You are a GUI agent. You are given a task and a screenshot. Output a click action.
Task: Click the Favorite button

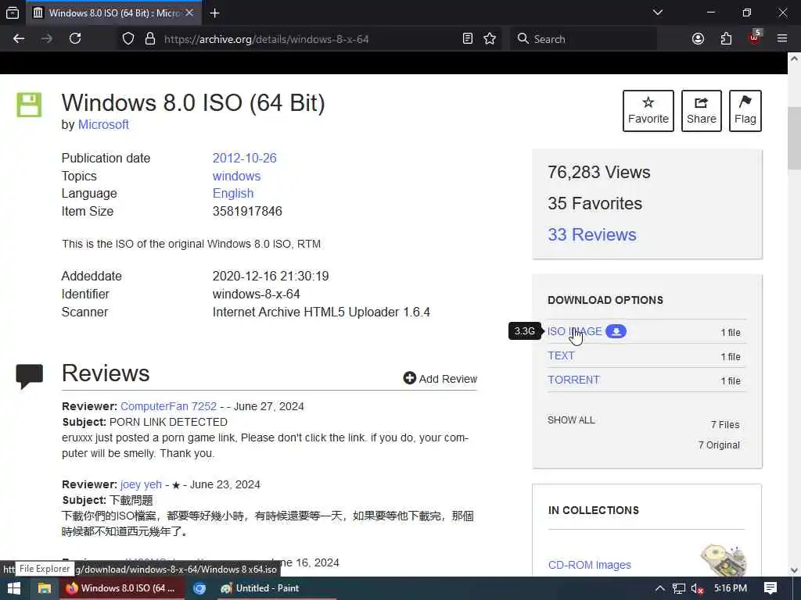coord(648,111)
